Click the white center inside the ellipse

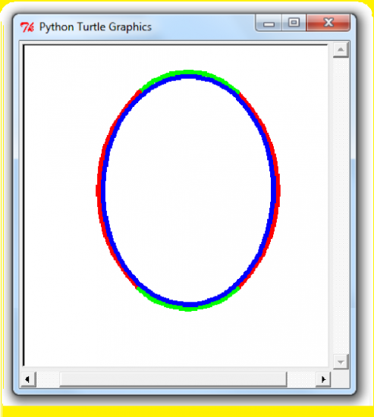tap(188, 190)
